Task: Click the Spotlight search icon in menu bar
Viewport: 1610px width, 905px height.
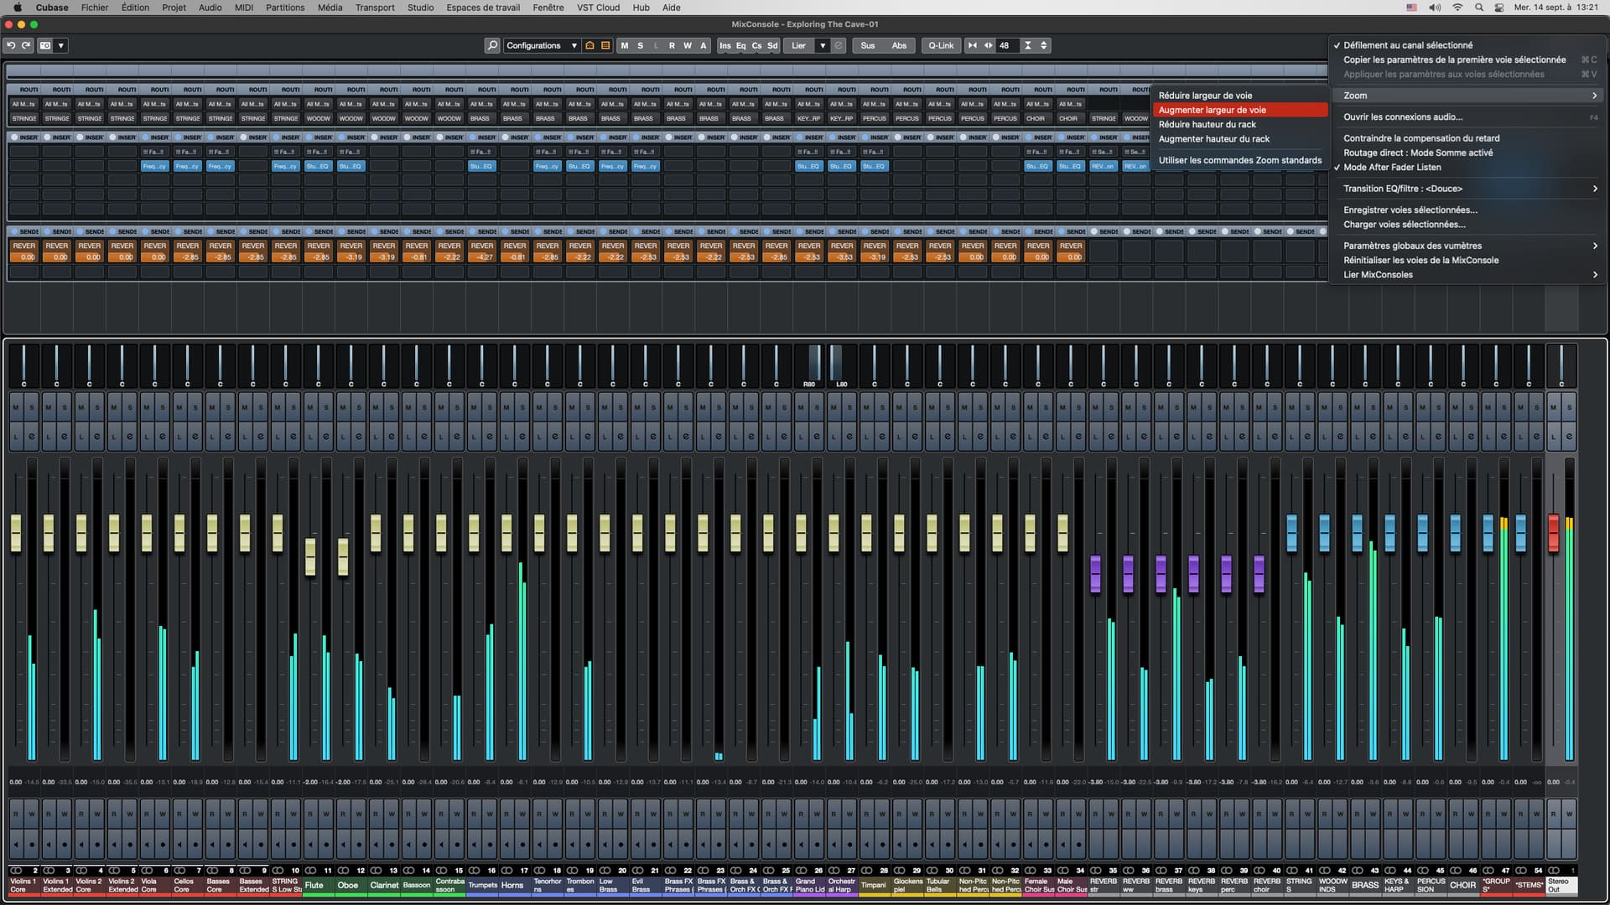Action: pyautogui.click(x=1478, y=8)
